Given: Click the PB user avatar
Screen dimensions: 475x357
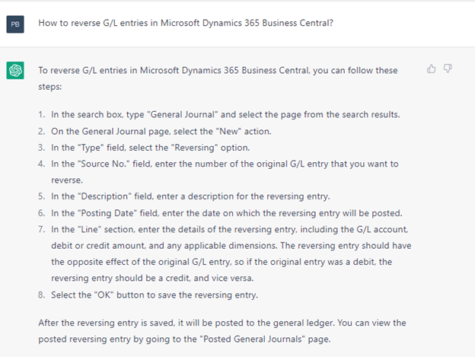Looking at the screenshot, I should tap(15, 24).
